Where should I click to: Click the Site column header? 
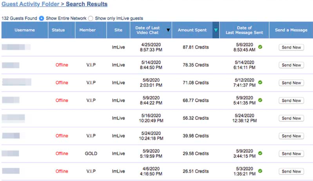click(x=118, y=30)
